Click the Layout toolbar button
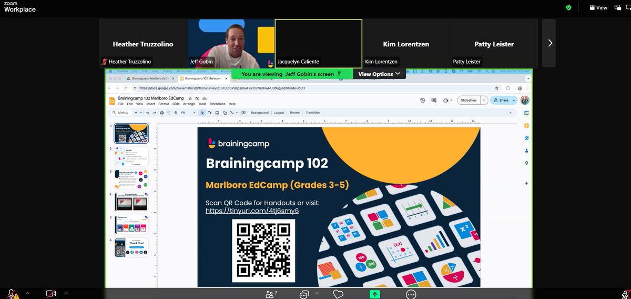The height and width of the screenshot is (299, 631). 279,113
